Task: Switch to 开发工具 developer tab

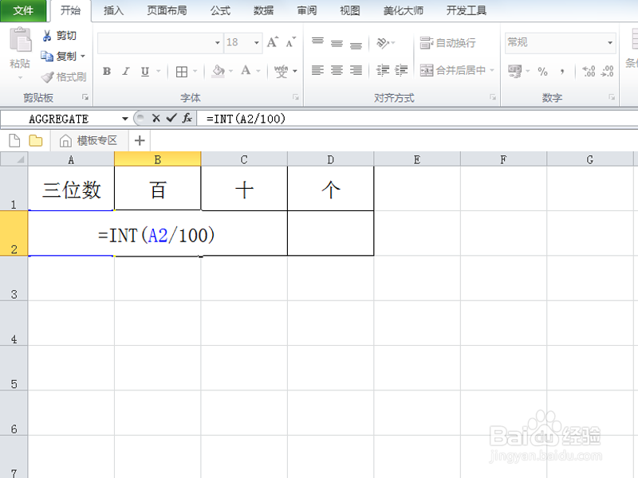Action: [x=467, y=10]
